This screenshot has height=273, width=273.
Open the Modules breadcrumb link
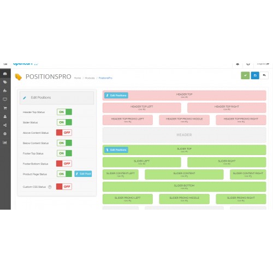pos(90,78)
